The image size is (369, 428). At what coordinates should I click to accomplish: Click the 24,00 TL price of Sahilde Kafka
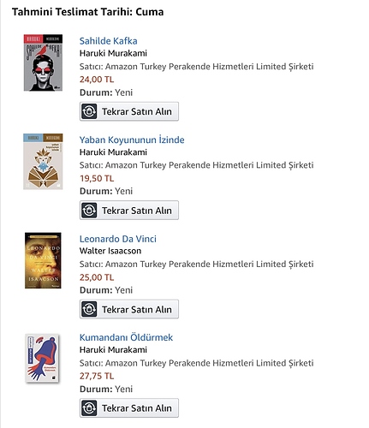(97, 80)
